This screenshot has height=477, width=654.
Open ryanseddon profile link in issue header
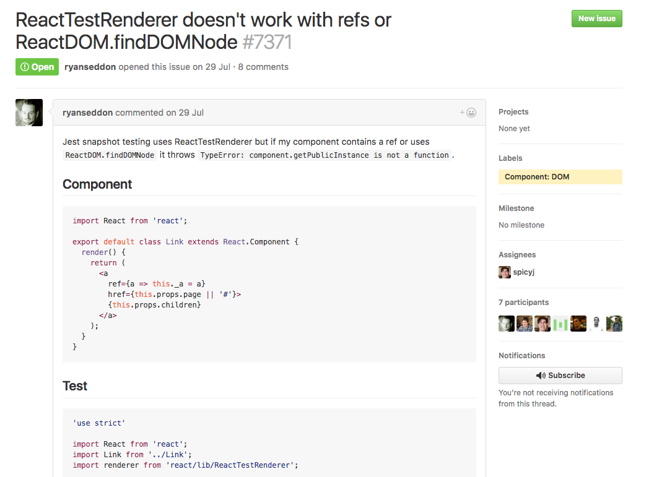click(x=90, y=67)
